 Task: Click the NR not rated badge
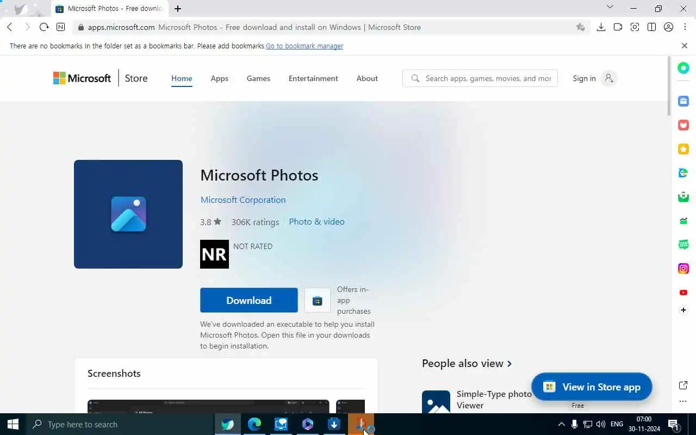click(x=214, y=254)
